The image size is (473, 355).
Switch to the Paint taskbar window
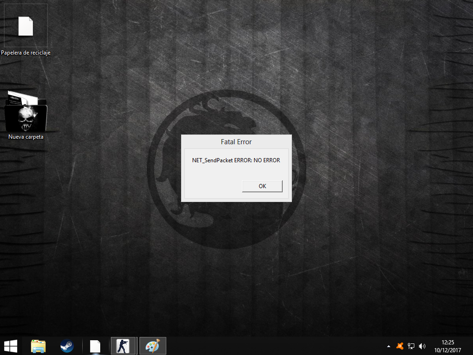click(153, 346)
